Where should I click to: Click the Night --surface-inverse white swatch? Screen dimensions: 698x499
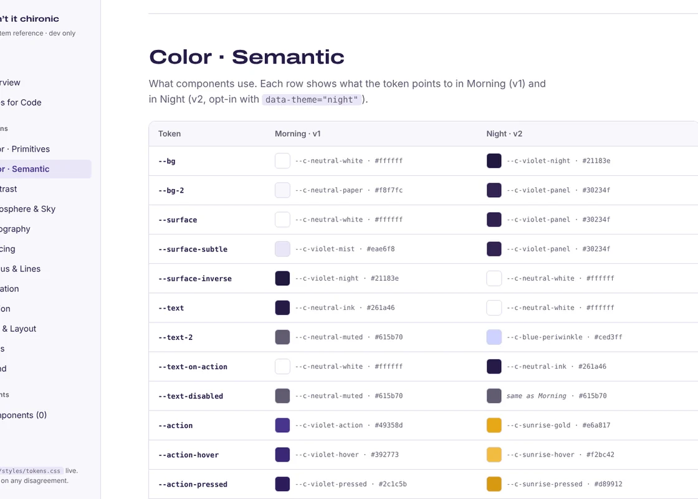pyautogui.click(x=494, y=278)
